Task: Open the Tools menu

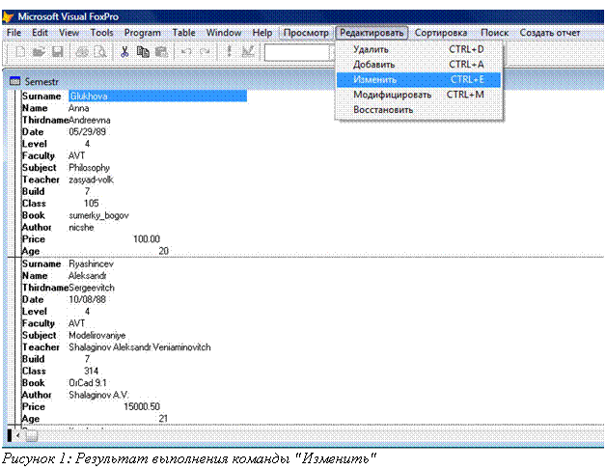Action: (x=101, y=33)
